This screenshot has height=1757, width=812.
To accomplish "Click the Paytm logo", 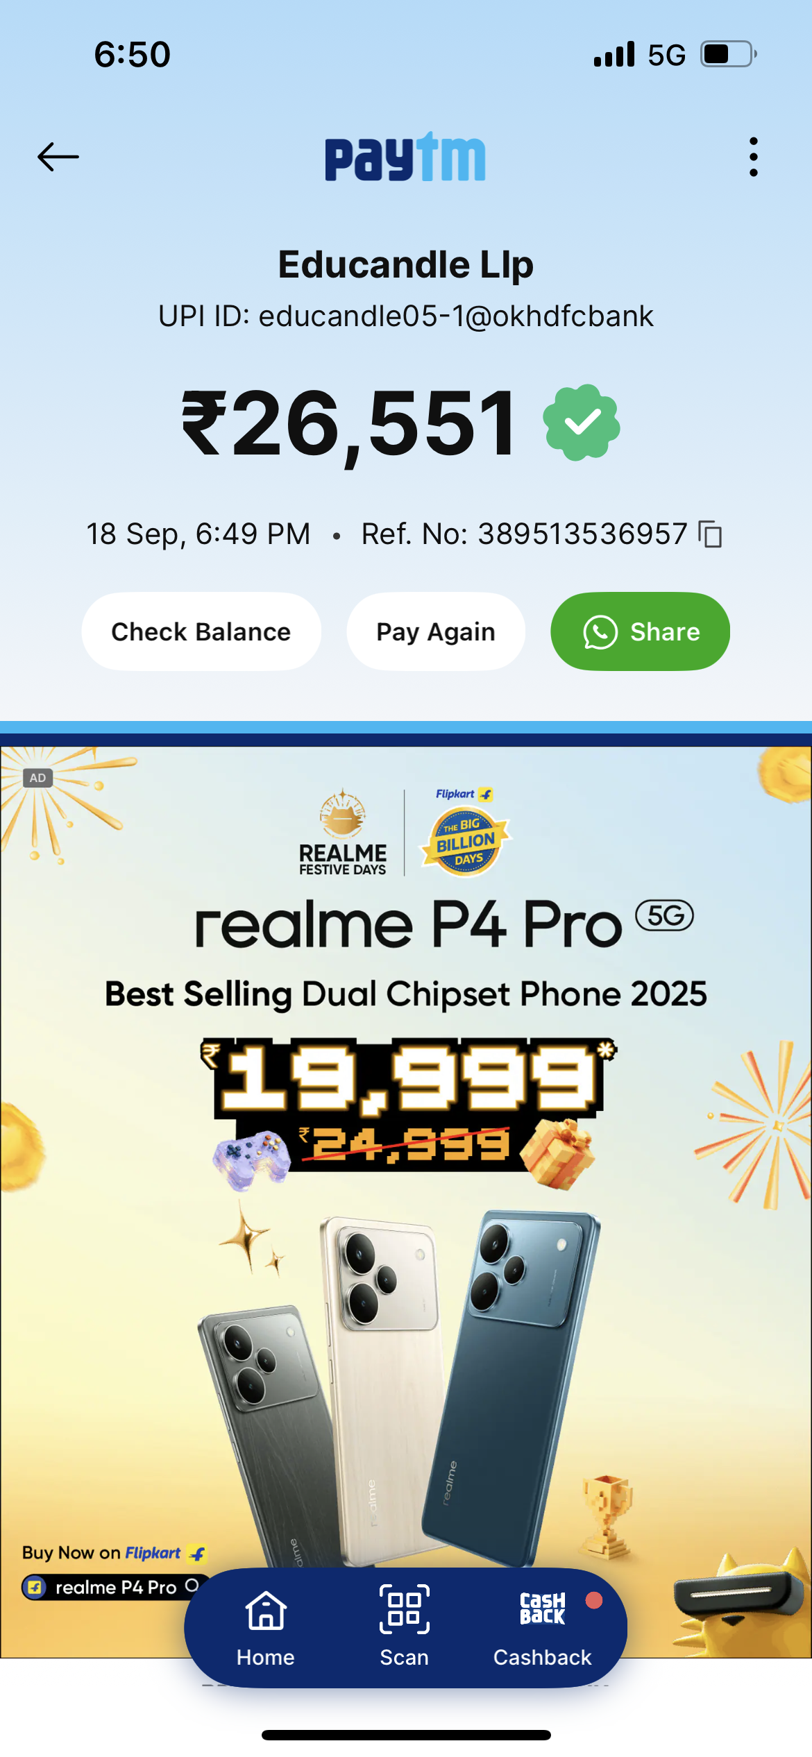I will pos(405,157).
